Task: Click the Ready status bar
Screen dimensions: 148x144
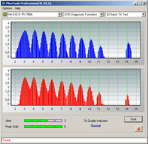Action: [74, 140]
